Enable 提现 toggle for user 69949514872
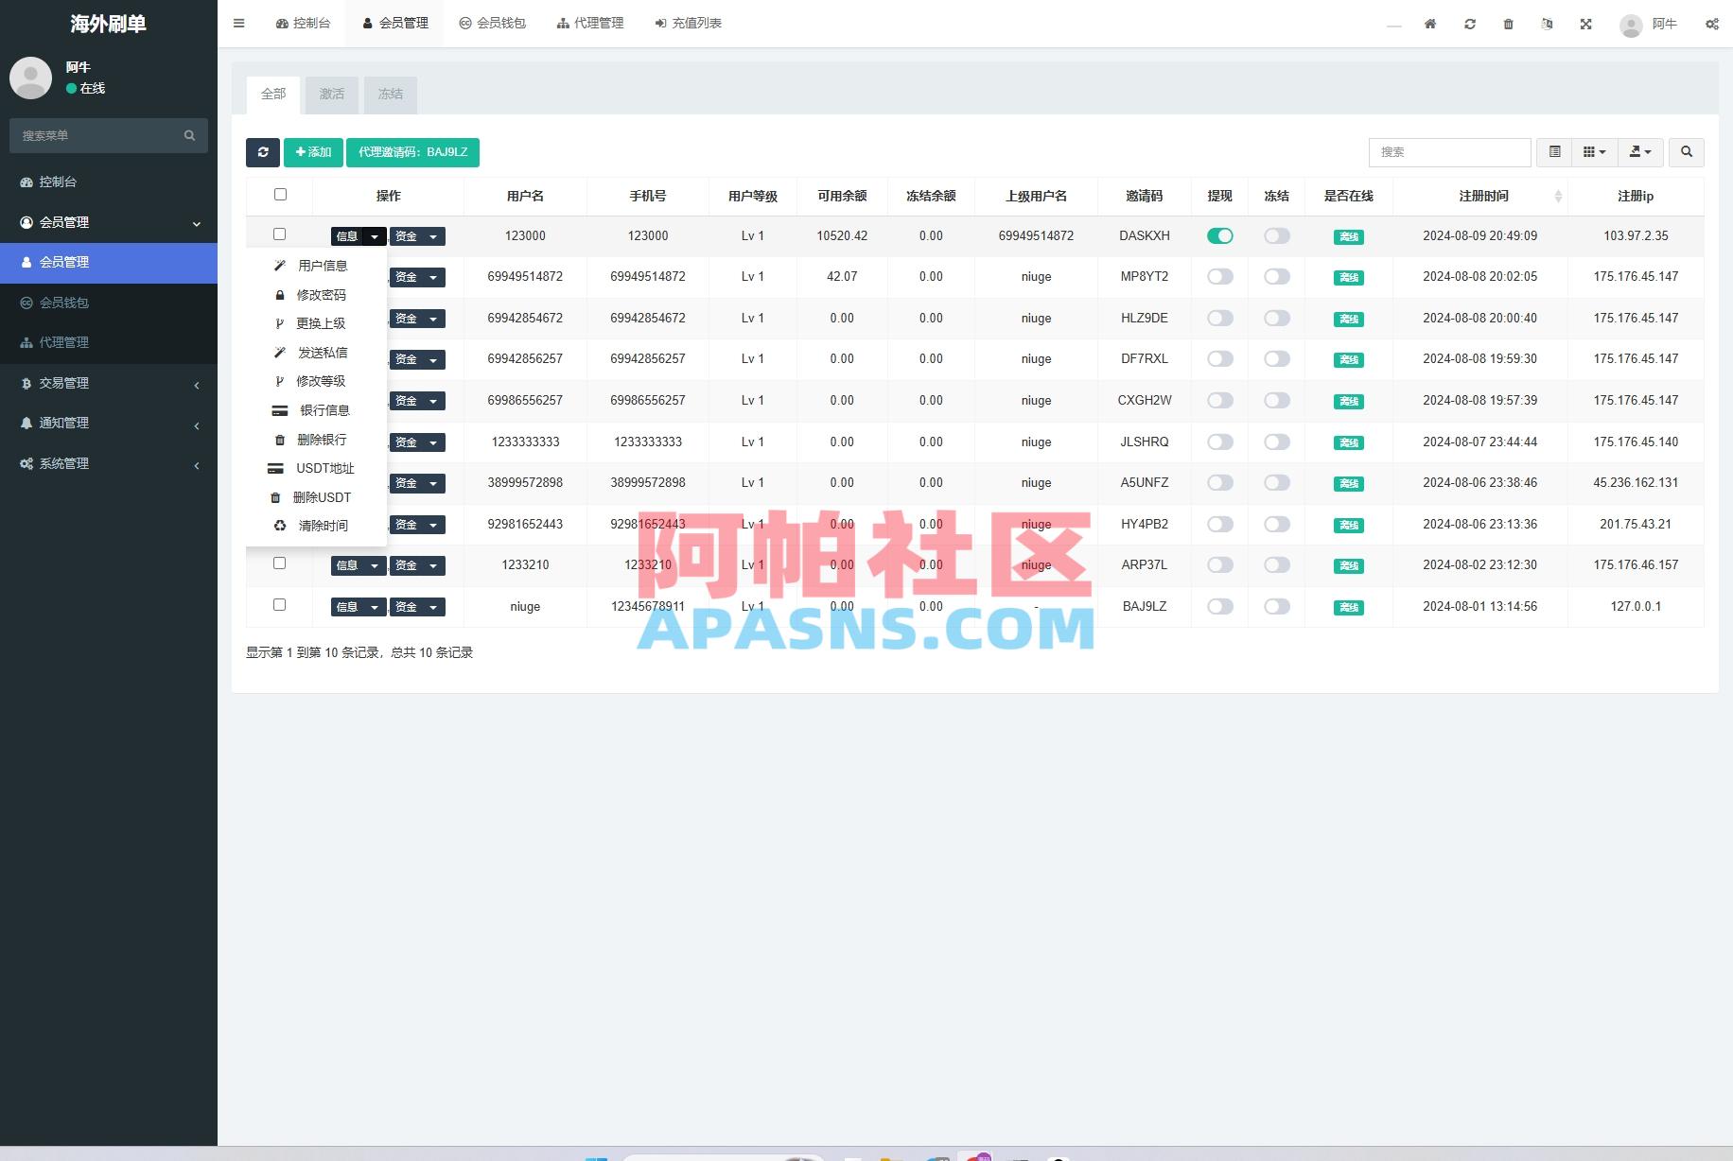 click(1219, 276)
